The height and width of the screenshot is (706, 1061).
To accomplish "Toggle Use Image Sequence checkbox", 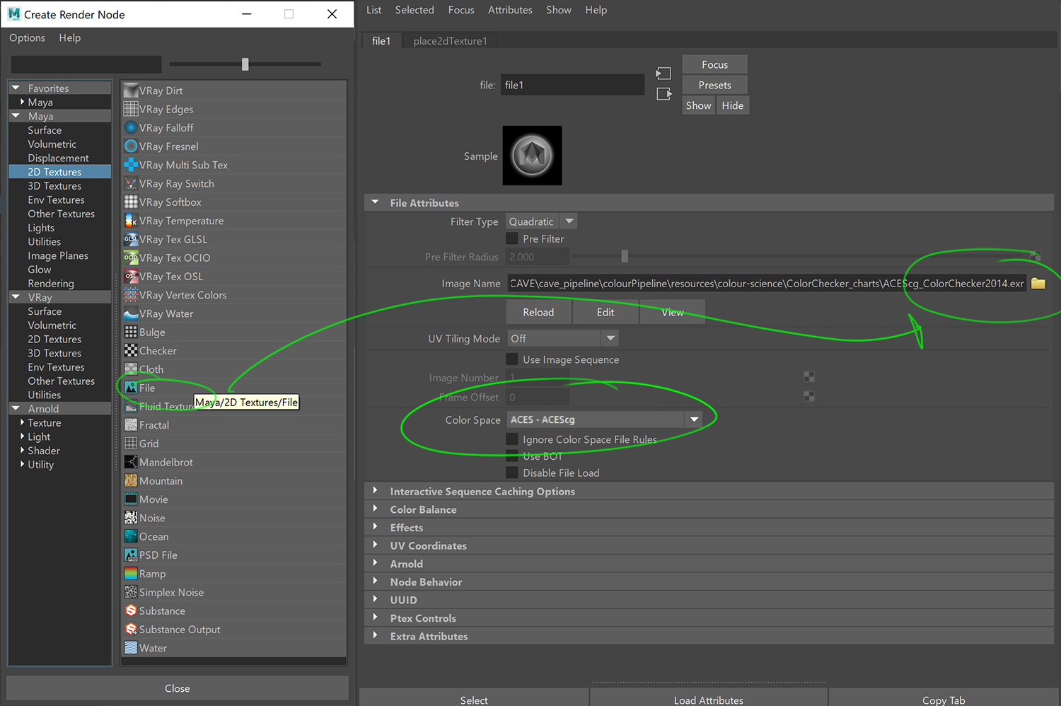I will click(x=512, y=359).
